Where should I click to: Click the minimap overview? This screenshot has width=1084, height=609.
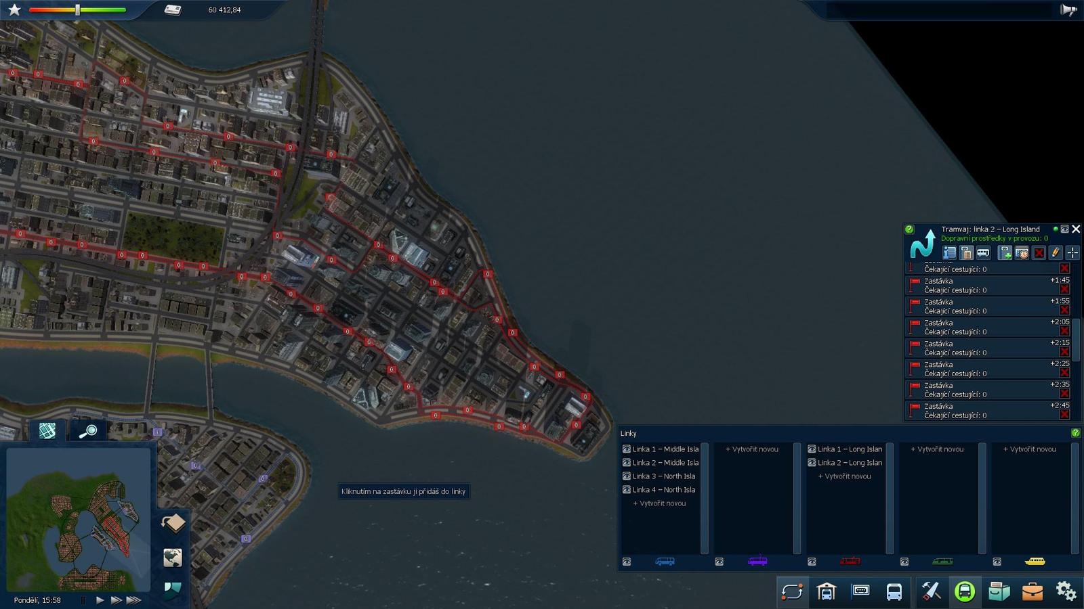[x=78, y=518]
